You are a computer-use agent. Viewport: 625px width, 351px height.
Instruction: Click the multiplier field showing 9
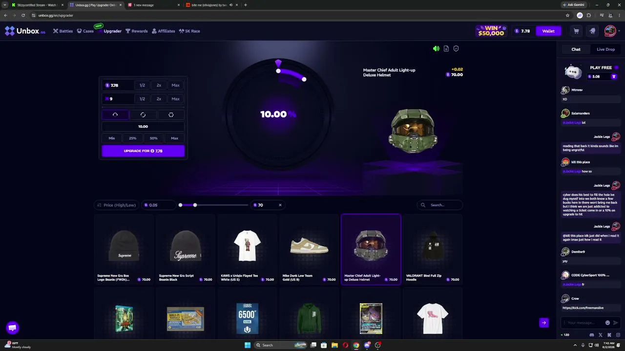click(x=117, y=99)
